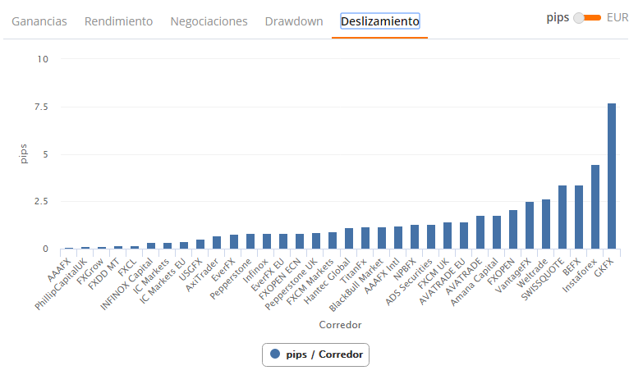Click the Pepperstone bar
The height and width of the screenshot is (375, 629).
point(250,241)
